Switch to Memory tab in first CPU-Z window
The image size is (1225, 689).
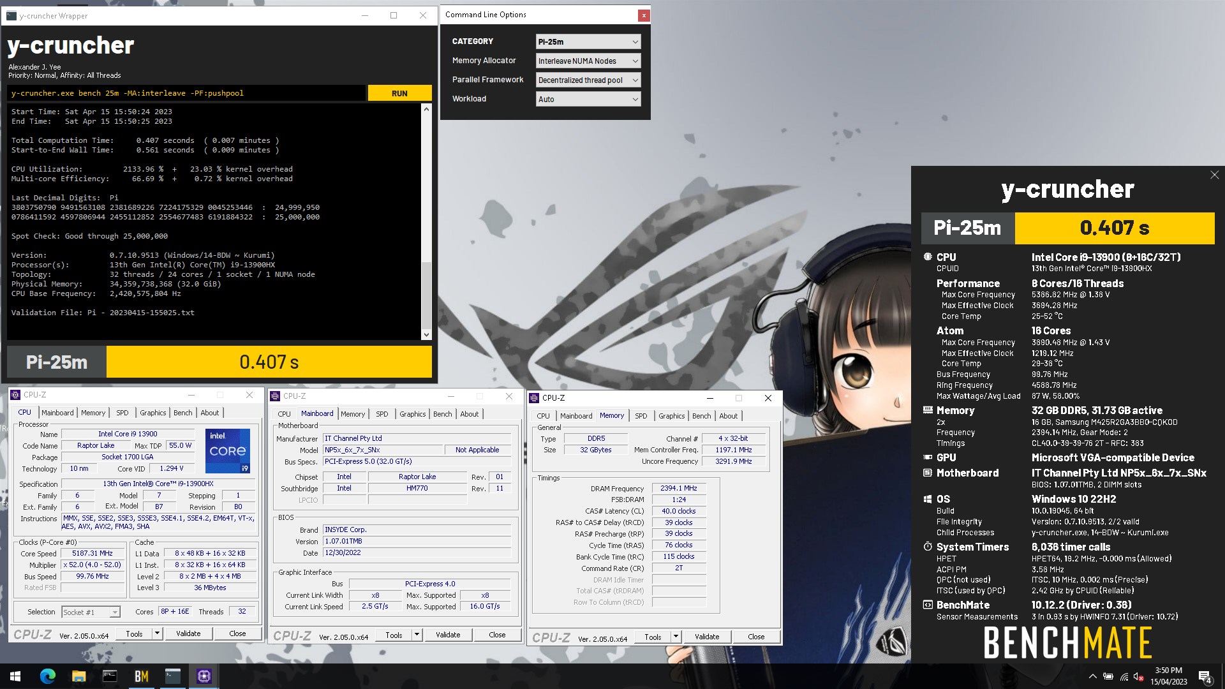[x=93, y=413]
